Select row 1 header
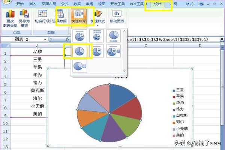Image resolution: width=225 pixels, height=150 pixels. pos(5,52)
